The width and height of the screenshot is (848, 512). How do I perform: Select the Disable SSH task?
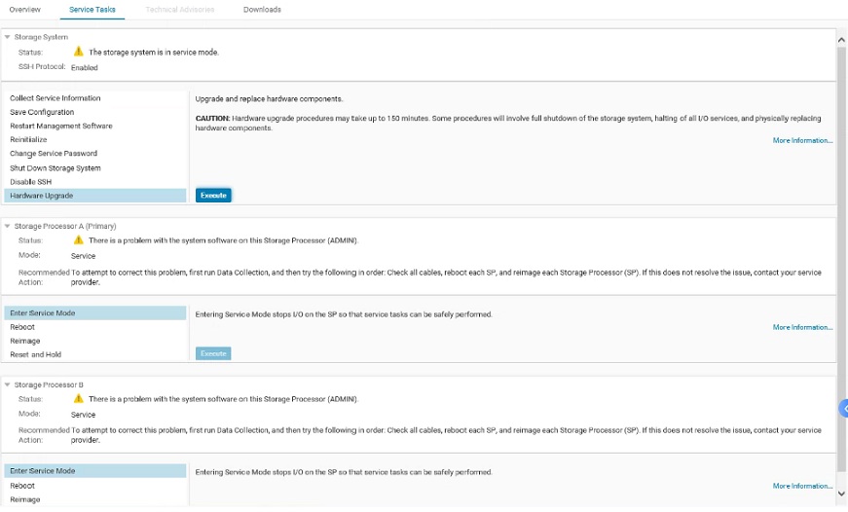(x=31, y=182)
